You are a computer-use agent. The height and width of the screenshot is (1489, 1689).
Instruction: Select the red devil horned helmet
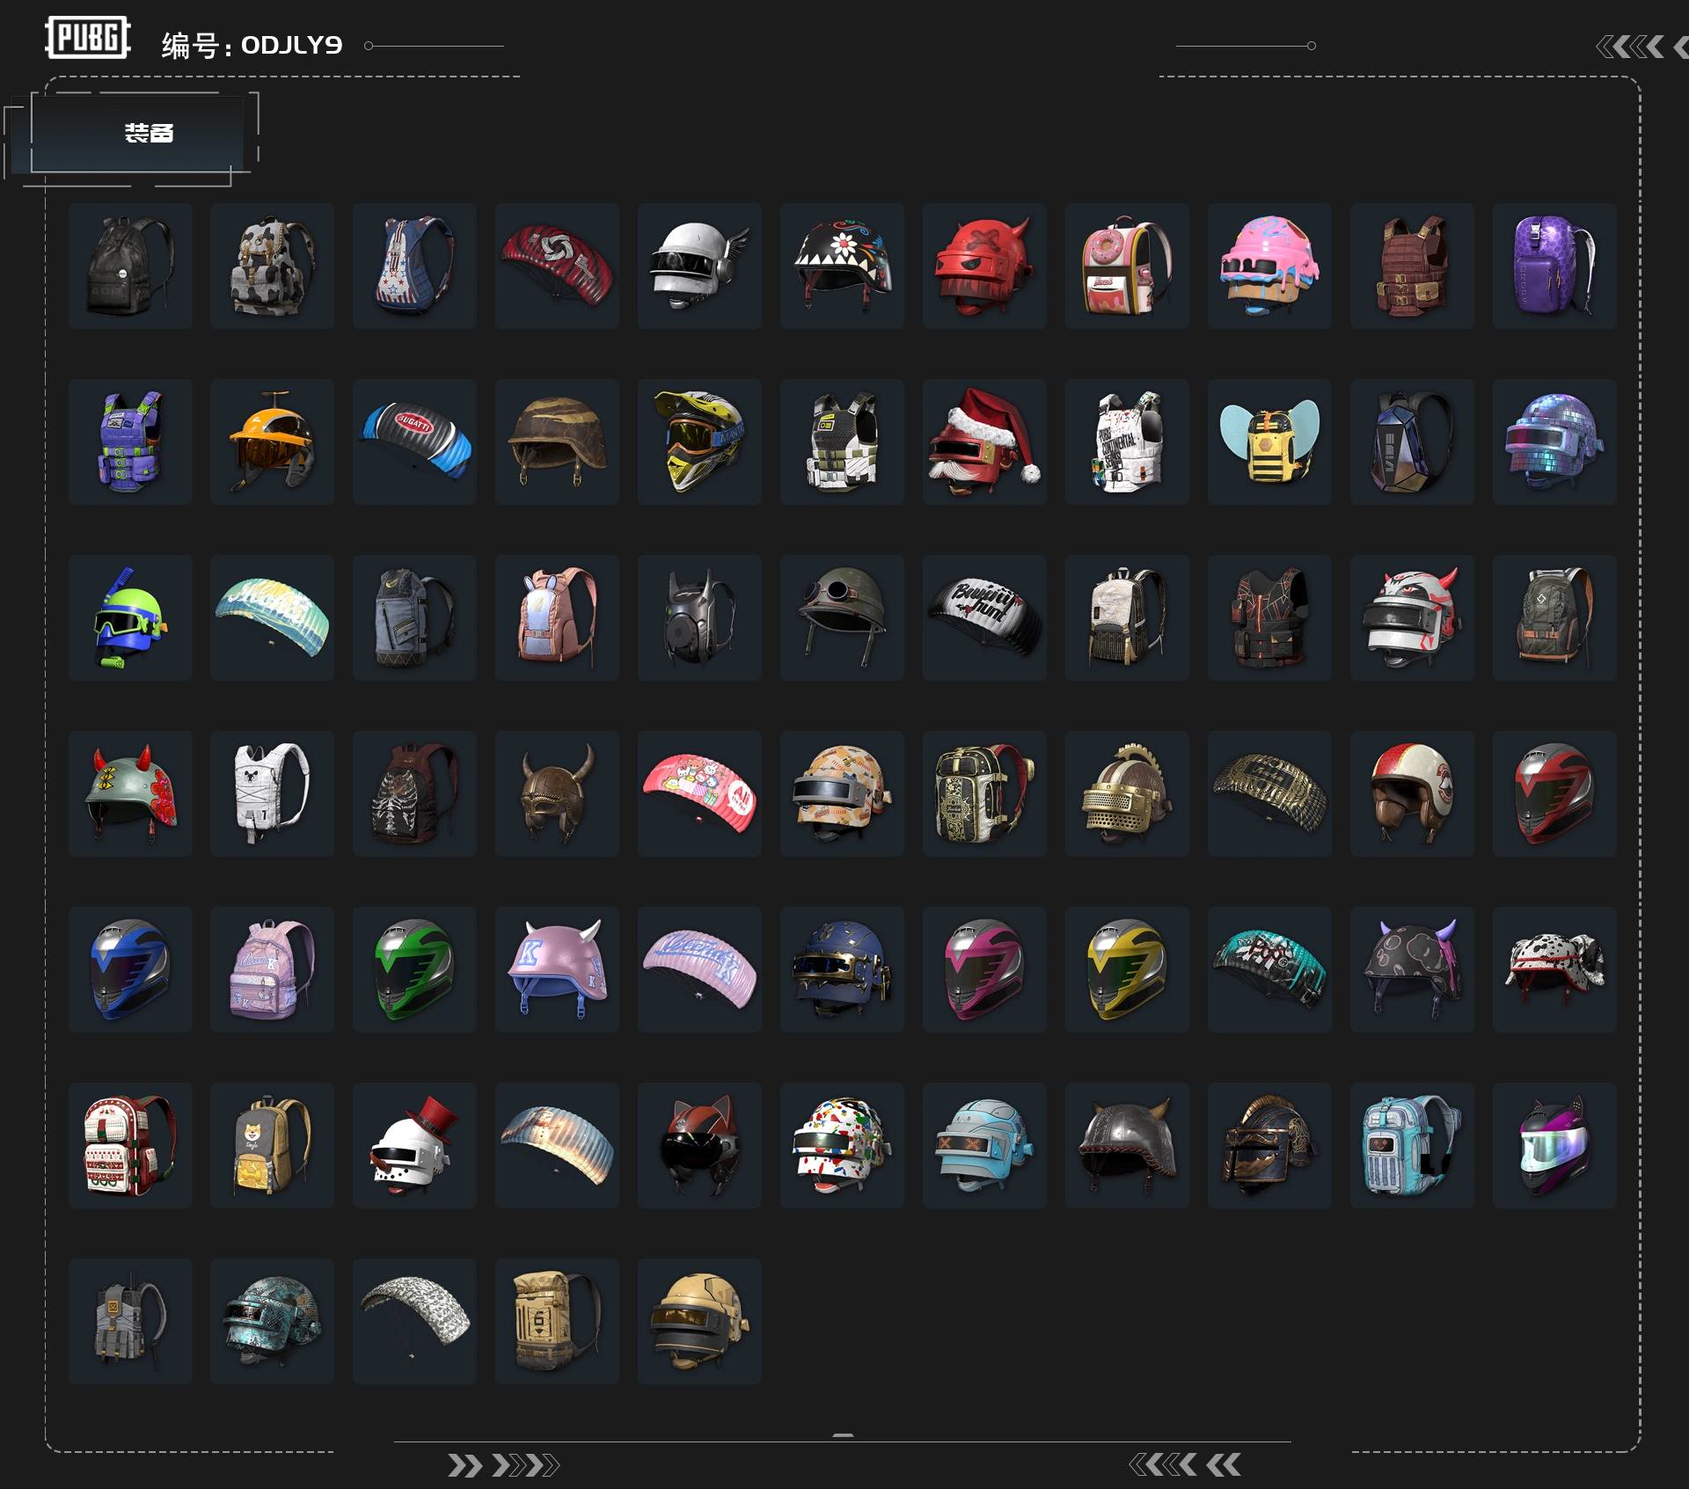(x=984, y=266)
